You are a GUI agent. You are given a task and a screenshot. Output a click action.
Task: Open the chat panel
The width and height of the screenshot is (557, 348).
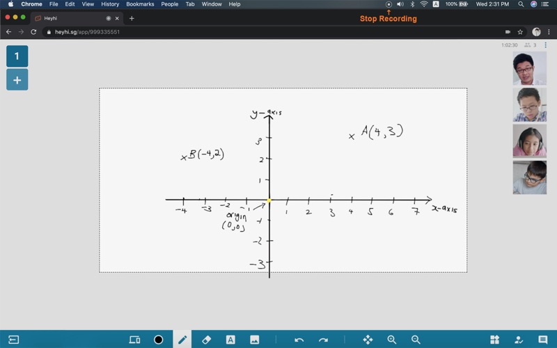coord(543,340)
